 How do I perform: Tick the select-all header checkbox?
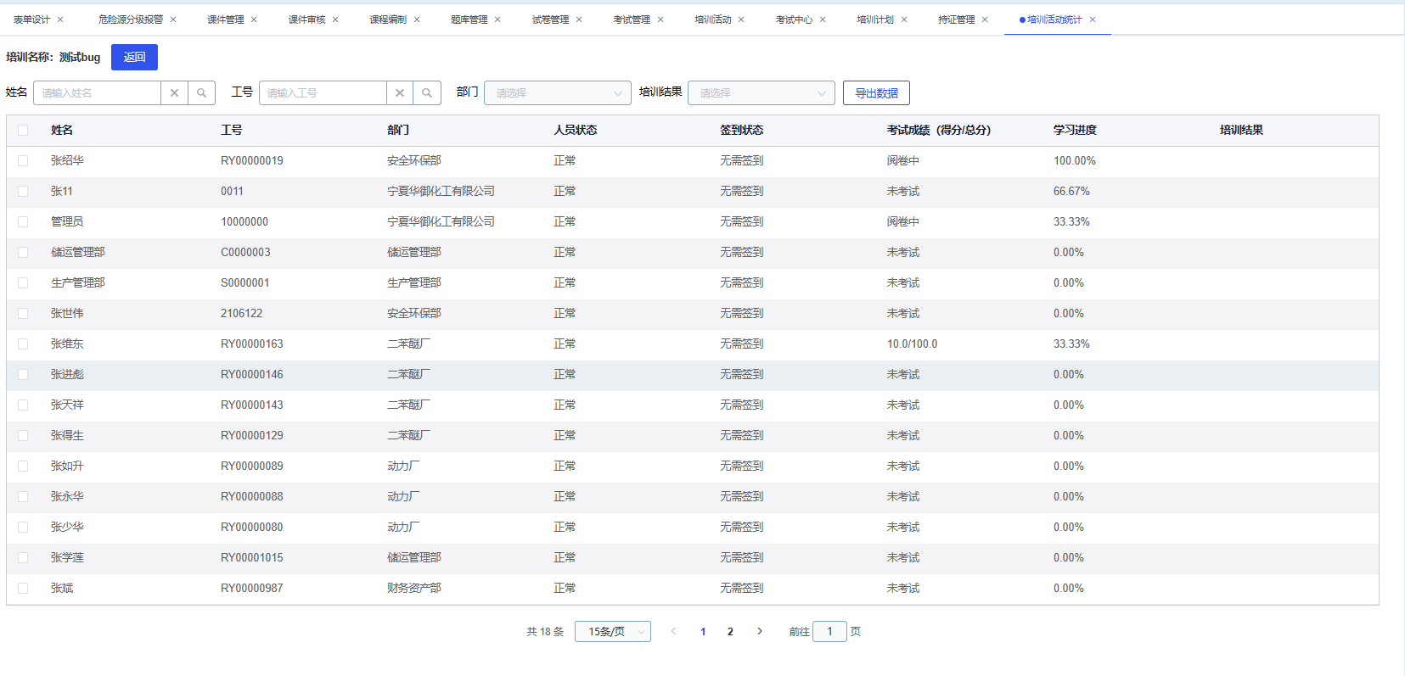[23, 131]
